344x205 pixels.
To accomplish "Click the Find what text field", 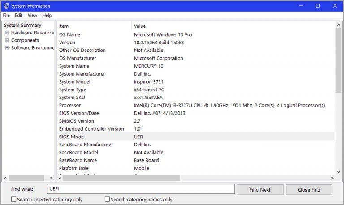I will click(140, 189).
